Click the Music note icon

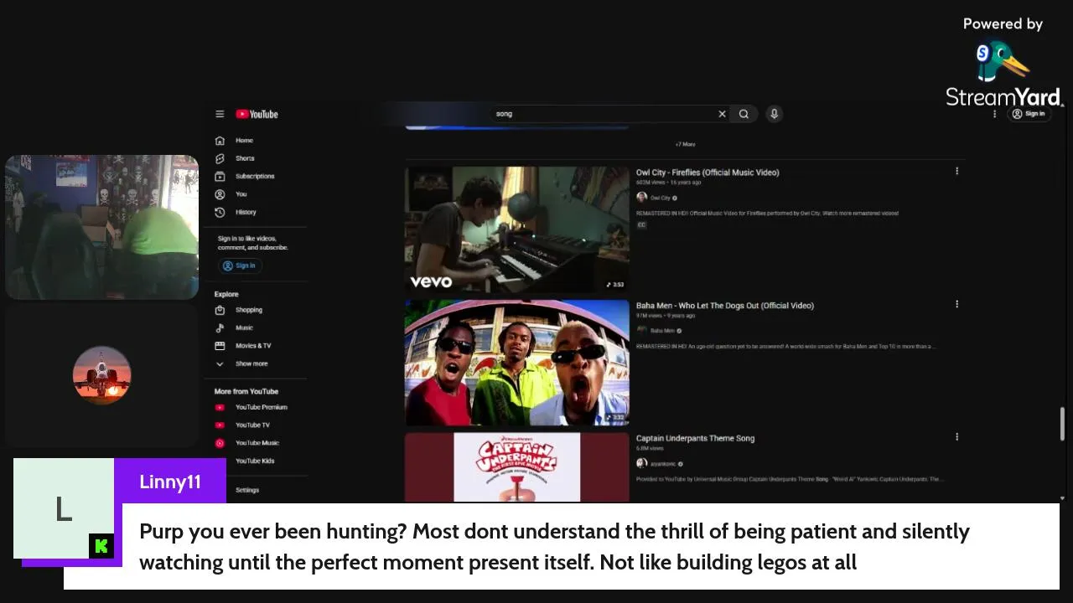220,328
